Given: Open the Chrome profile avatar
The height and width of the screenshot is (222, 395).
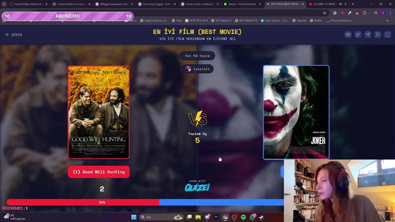Looking at the screenshot, I should pyautogui.click(x=383, y=13).
